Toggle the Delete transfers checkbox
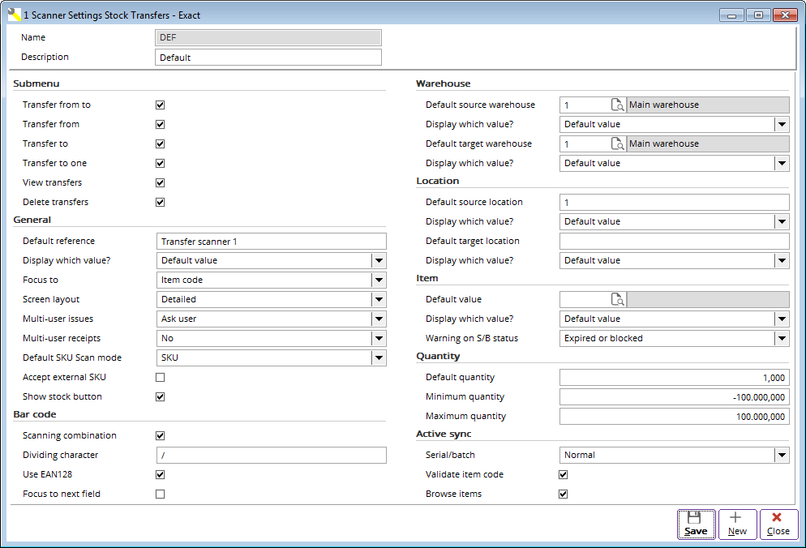Viewport: 806px width, 548px height. (160, 202)
